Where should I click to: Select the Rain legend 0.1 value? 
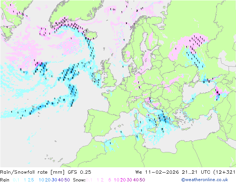[x=16, y=180]
